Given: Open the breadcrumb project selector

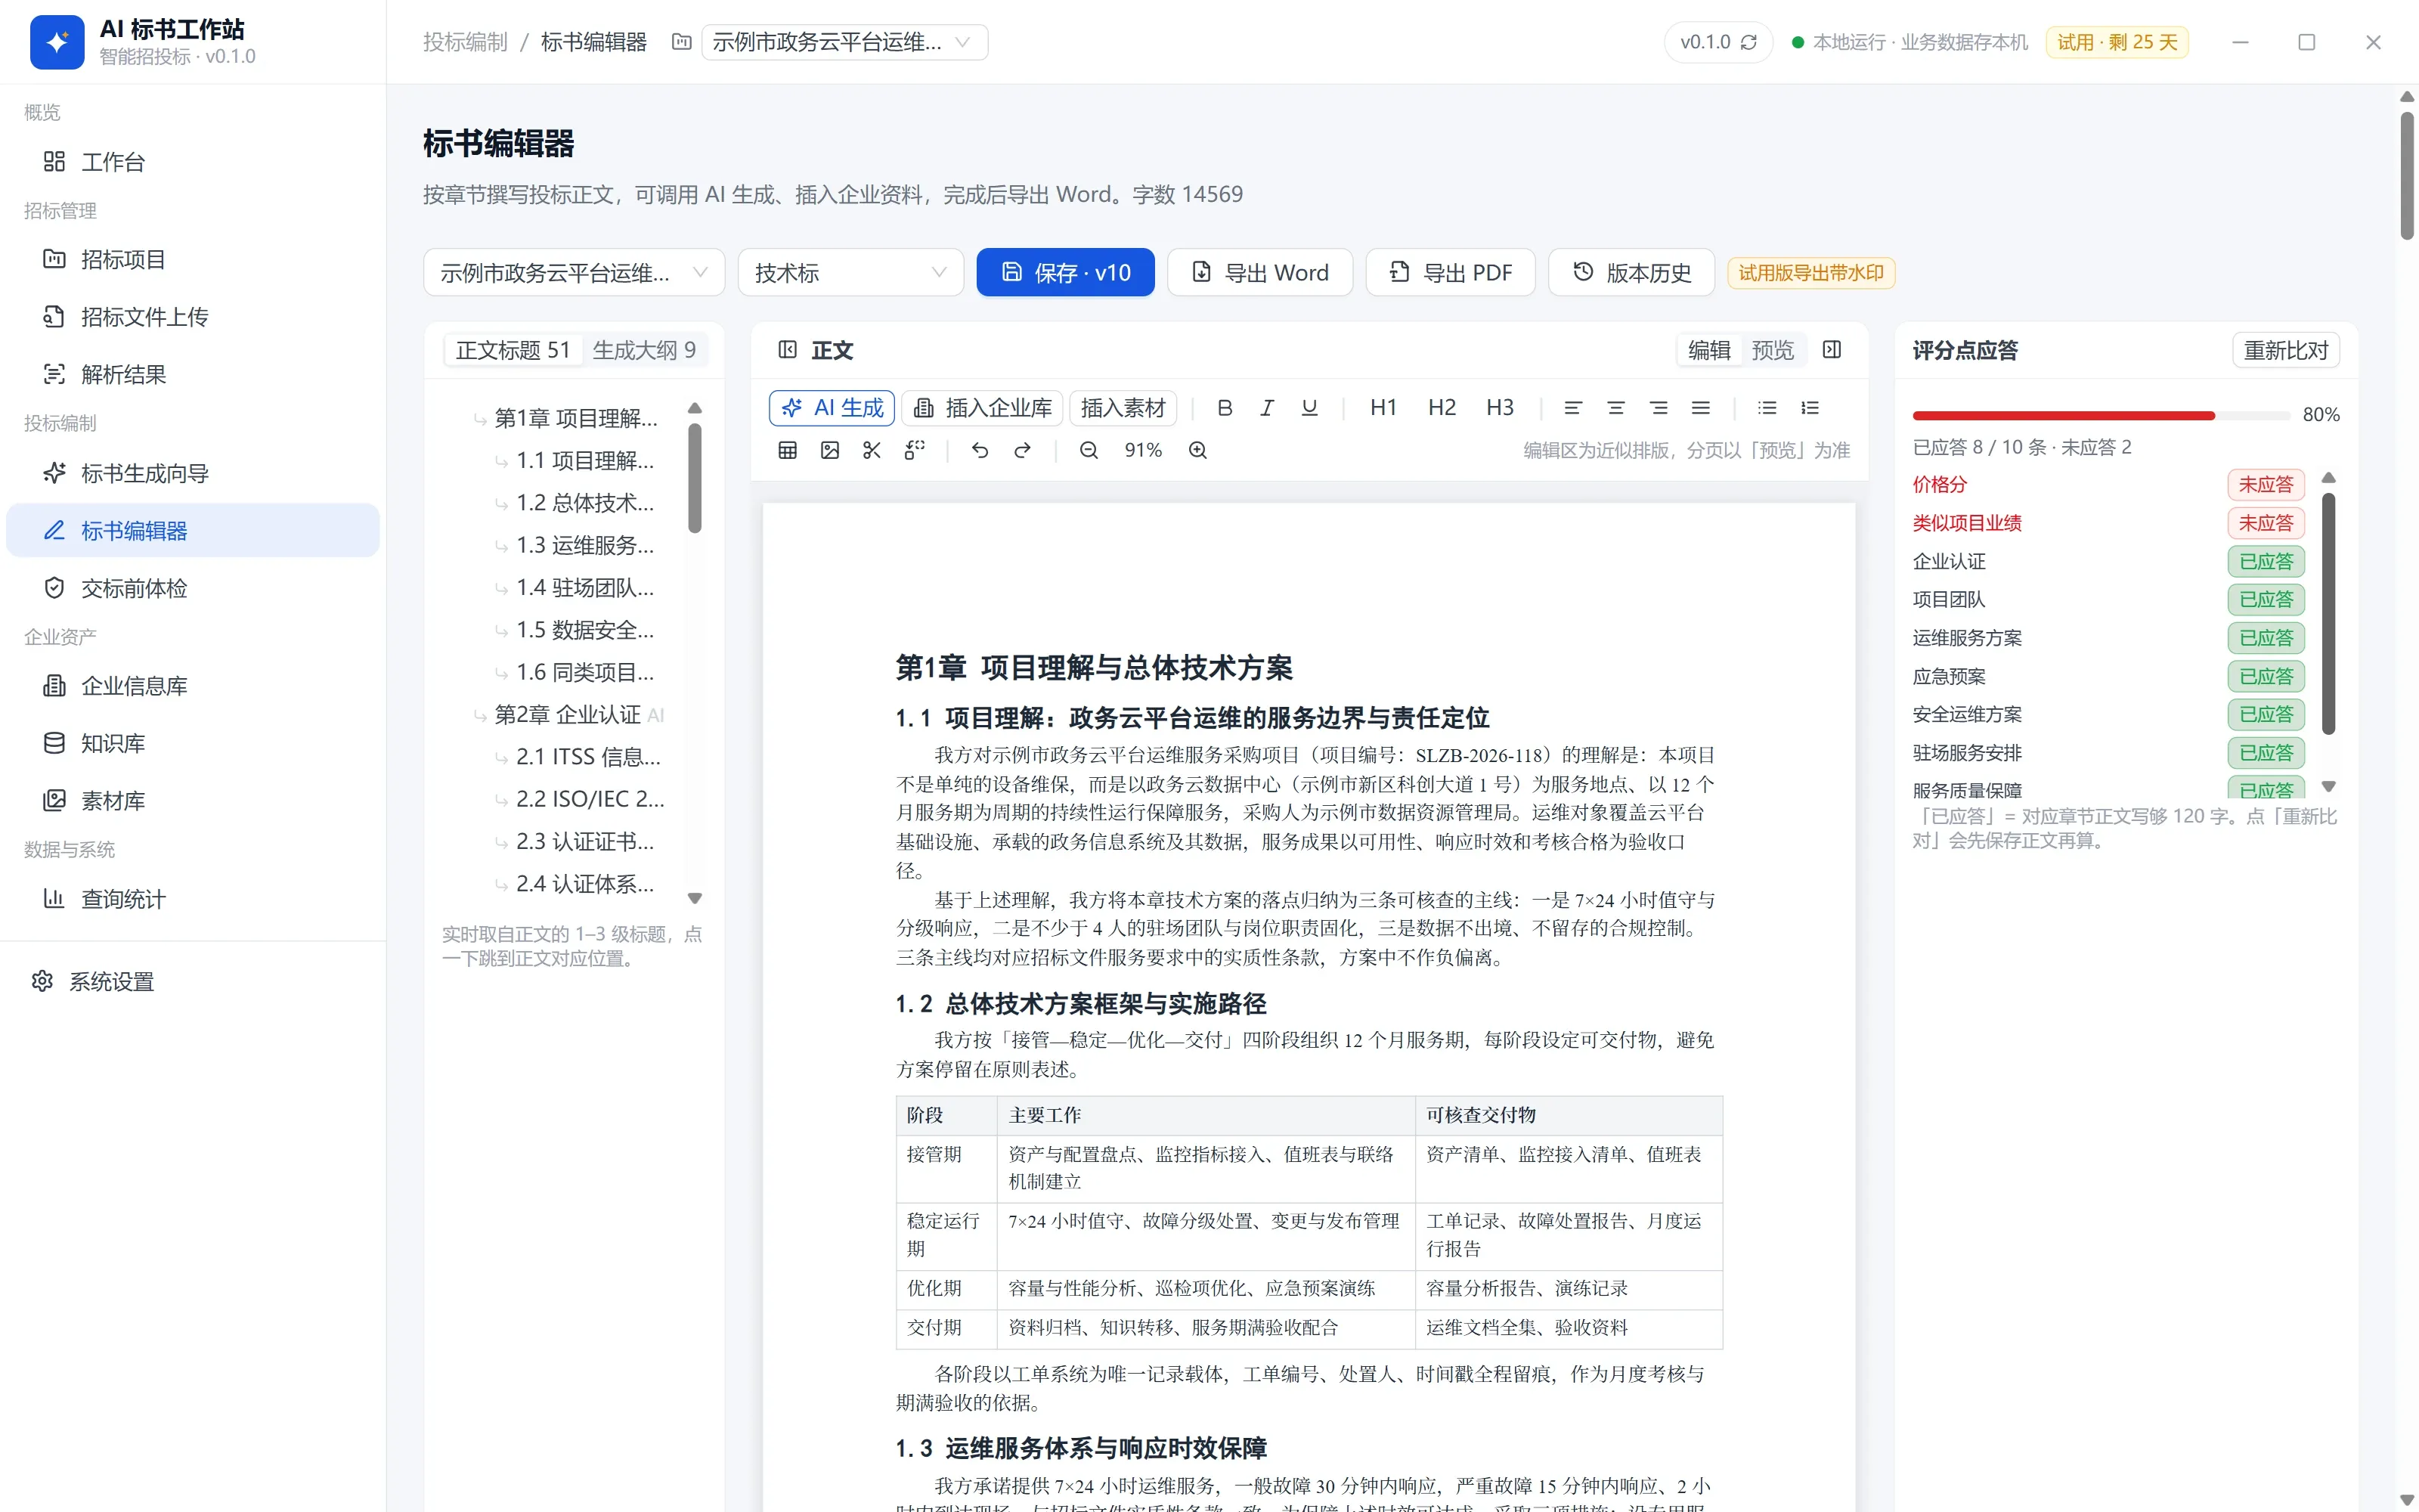Looking at the screenshot, I should click(x=844, y=42).
